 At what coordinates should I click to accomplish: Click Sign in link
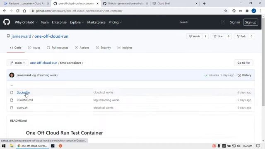click(235, 22)
